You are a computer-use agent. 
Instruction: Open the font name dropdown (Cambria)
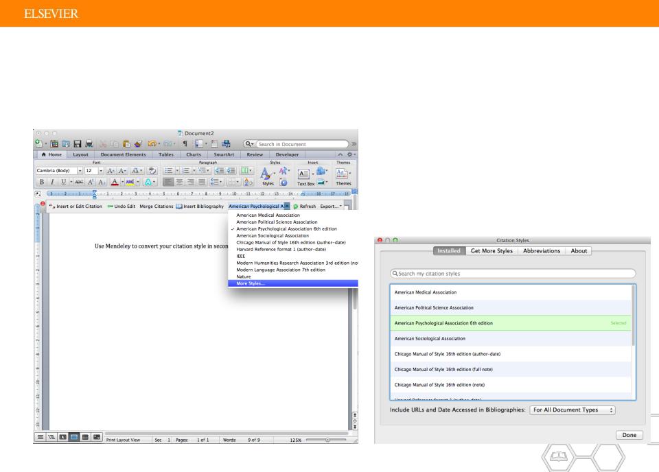(x=80, y=171)
